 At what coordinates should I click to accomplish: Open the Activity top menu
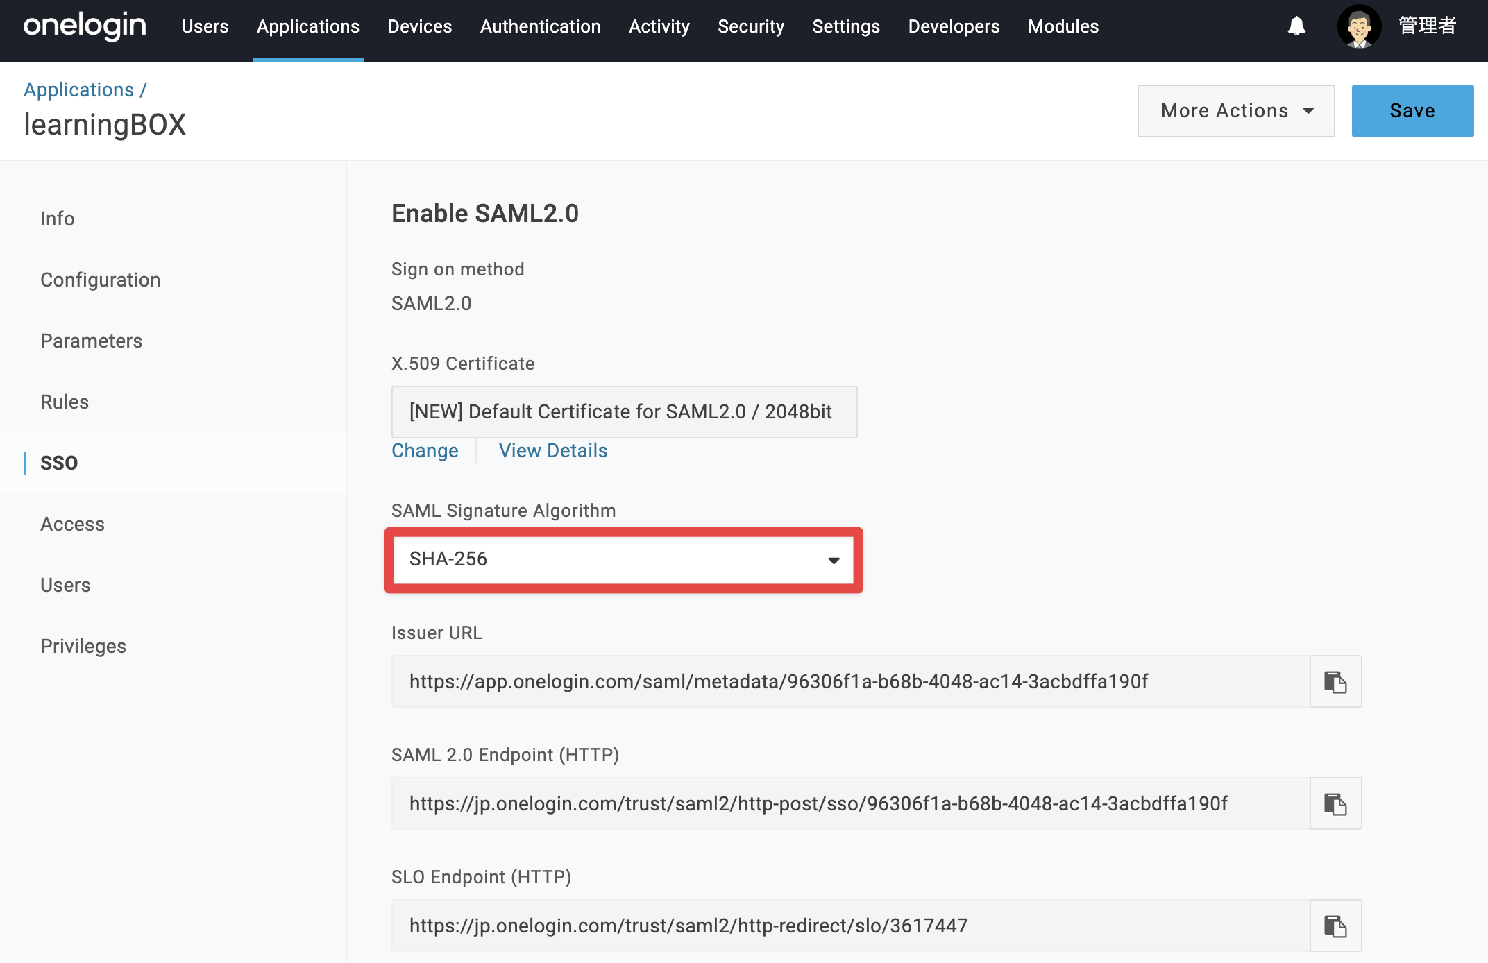point(659,26)
